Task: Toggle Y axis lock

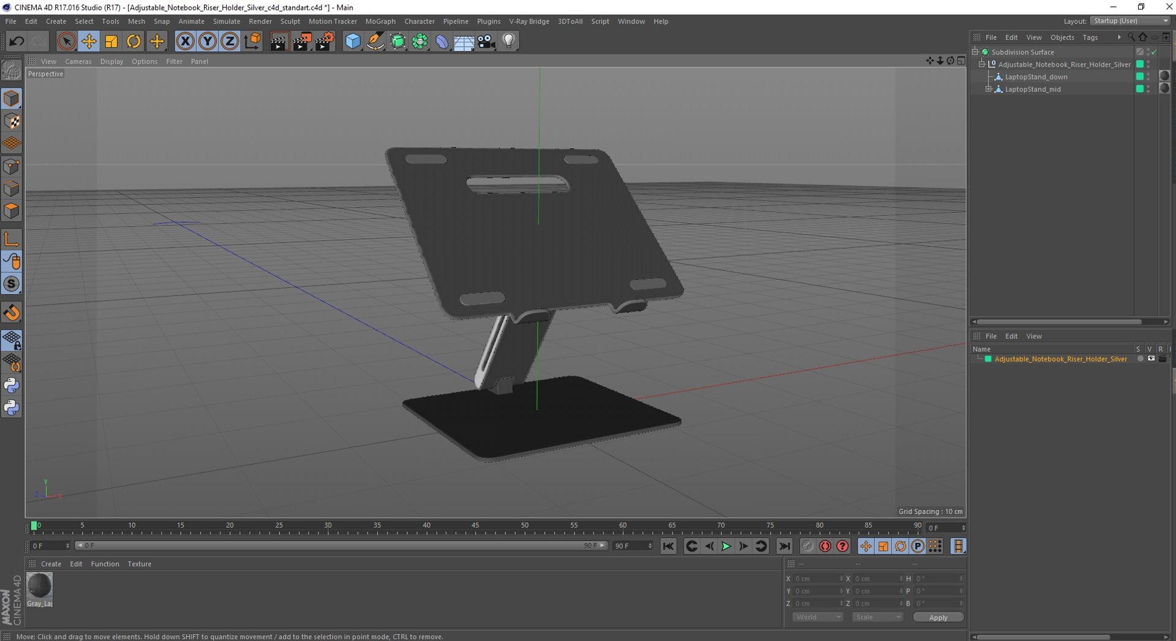Action: 207,41
